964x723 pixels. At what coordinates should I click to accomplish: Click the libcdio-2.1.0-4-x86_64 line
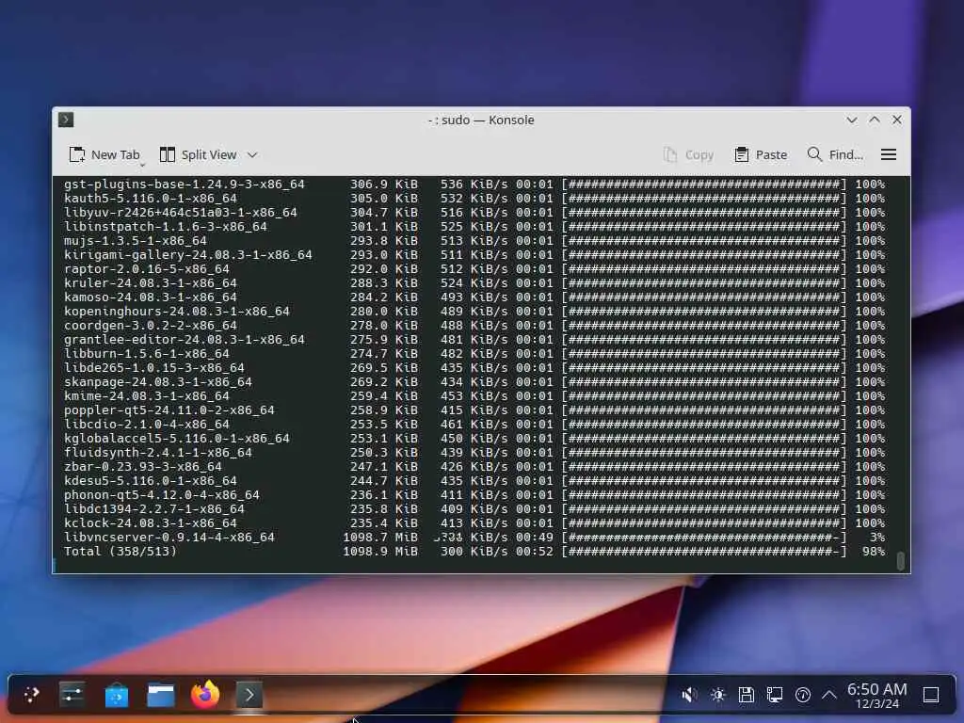[474, 425]
